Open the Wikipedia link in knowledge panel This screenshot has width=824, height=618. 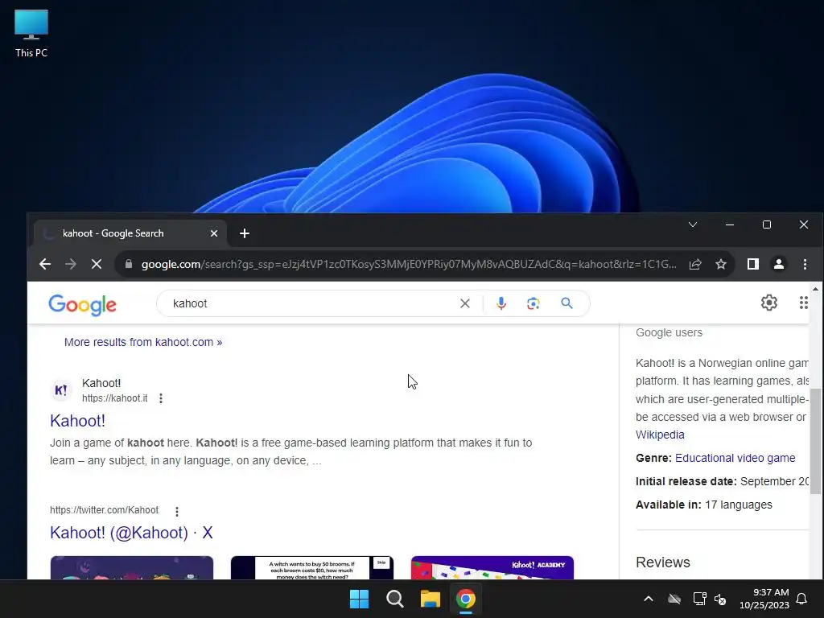(660, 435)
